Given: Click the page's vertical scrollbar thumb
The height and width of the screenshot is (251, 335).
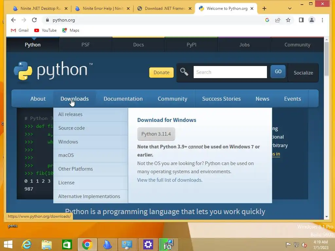Looking at the screenshot, I should click(326, 59).
